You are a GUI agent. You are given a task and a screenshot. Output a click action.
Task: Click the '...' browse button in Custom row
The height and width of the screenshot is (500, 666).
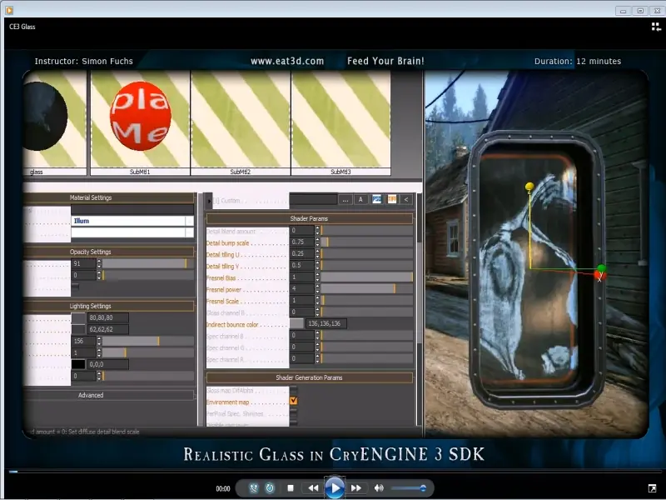pos(345,199)
